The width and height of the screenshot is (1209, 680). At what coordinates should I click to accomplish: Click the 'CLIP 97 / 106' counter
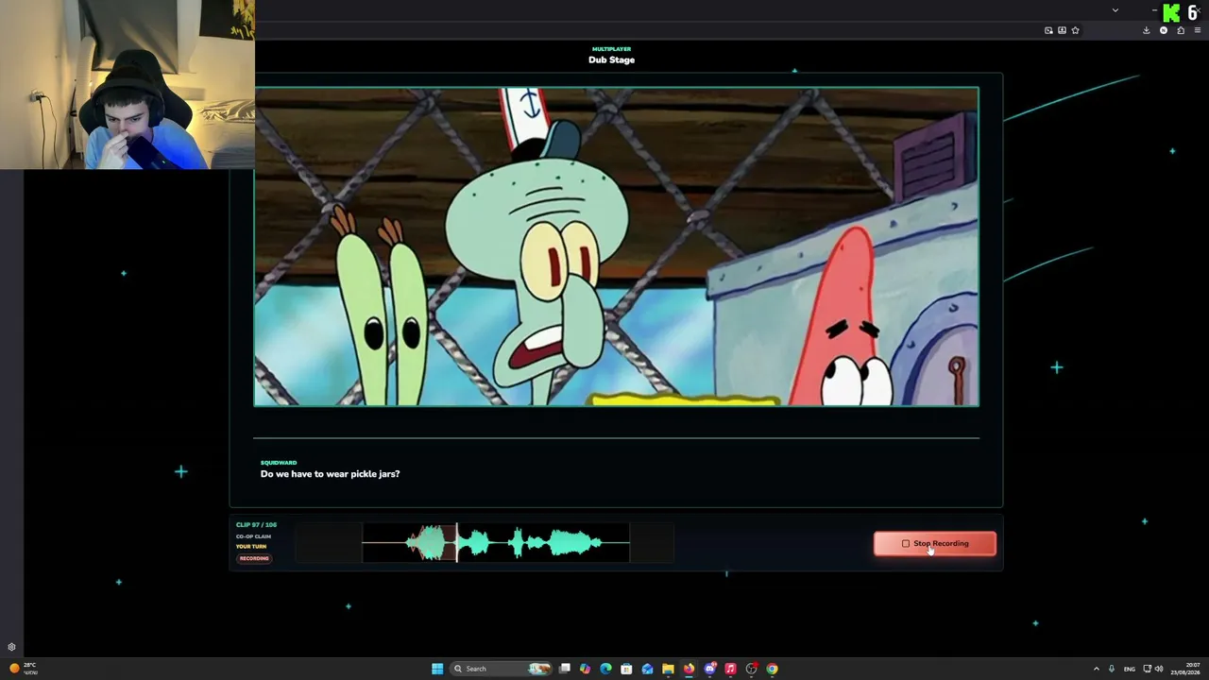[x=256, y=525]
